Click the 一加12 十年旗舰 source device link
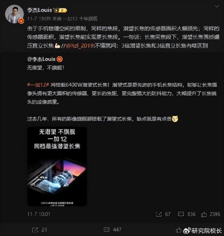This screenshot has width=224, height=236. coord(80,19)
